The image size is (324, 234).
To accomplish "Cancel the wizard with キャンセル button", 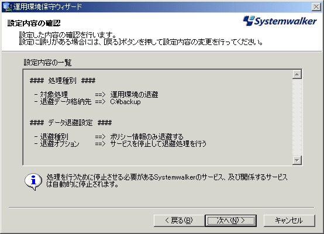I will pyautogui.click(x=289, y=221).
